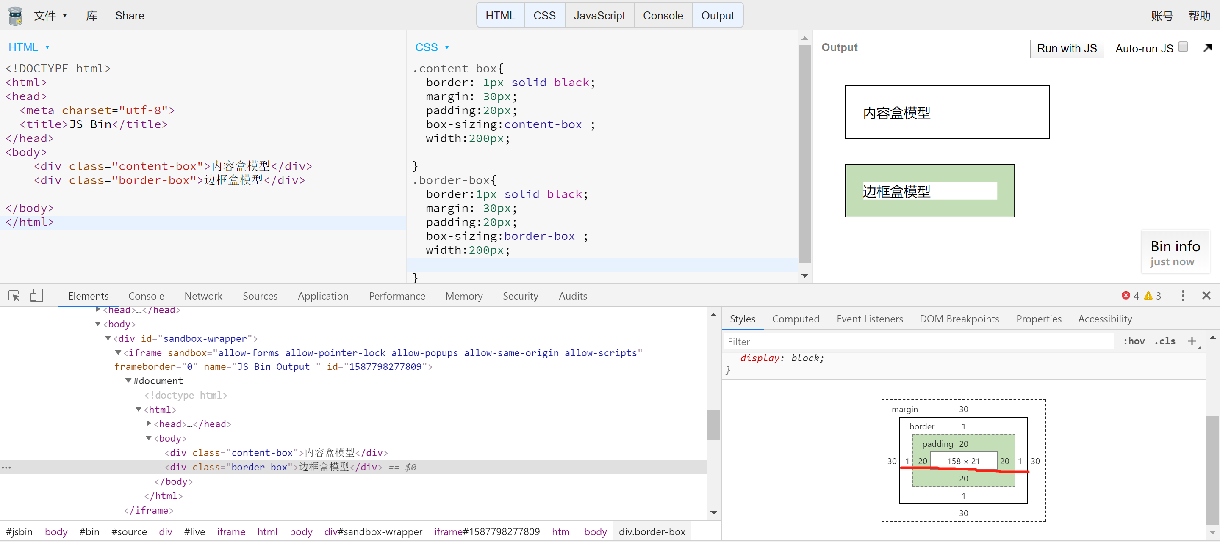The image size is (1220, 542).
Task: Click the yellow warning count icon
Action: (1148, 296)
